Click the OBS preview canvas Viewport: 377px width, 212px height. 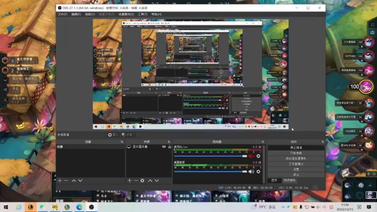191,74
